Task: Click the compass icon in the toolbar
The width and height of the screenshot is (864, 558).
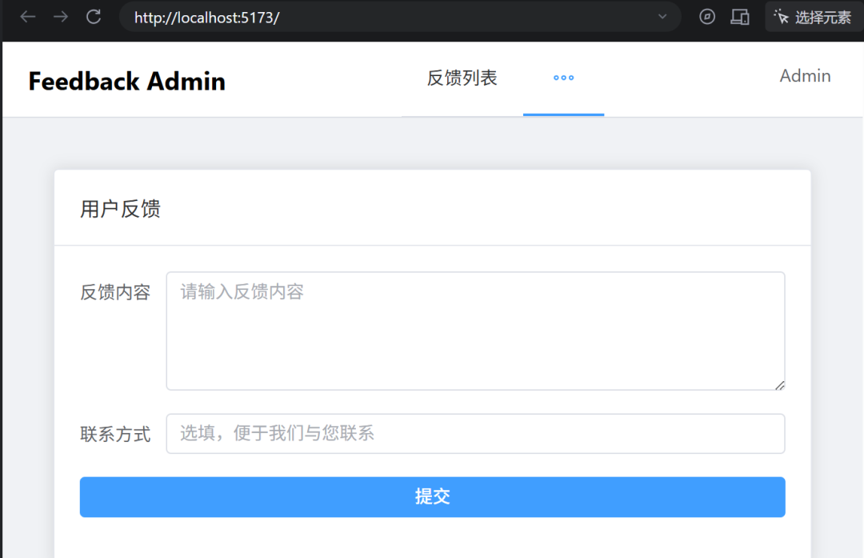Action: tap(707, 17)
